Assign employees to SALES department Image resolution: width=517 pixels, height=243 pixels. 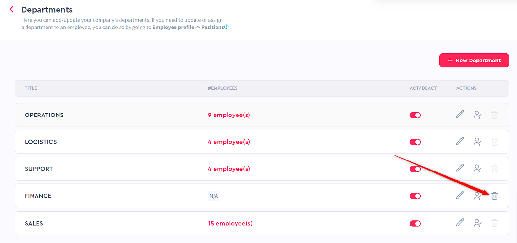coord(478,223)
